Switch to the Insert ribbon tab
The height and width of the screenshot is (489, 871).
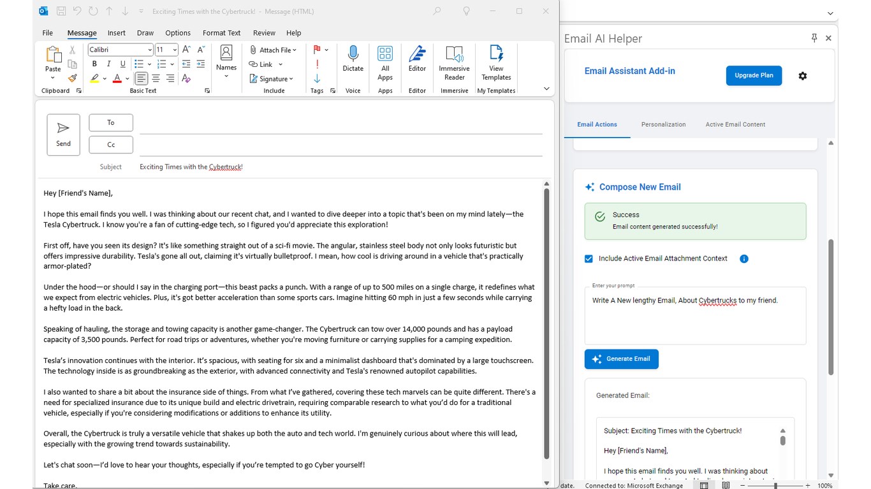[117, 33]
